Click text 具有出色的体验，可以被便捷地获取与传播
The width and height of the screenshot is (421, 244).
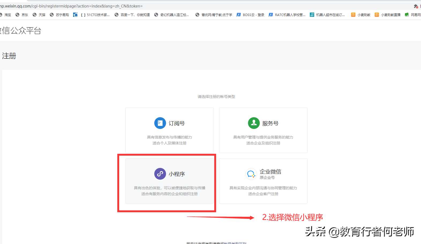coord(170,188)
